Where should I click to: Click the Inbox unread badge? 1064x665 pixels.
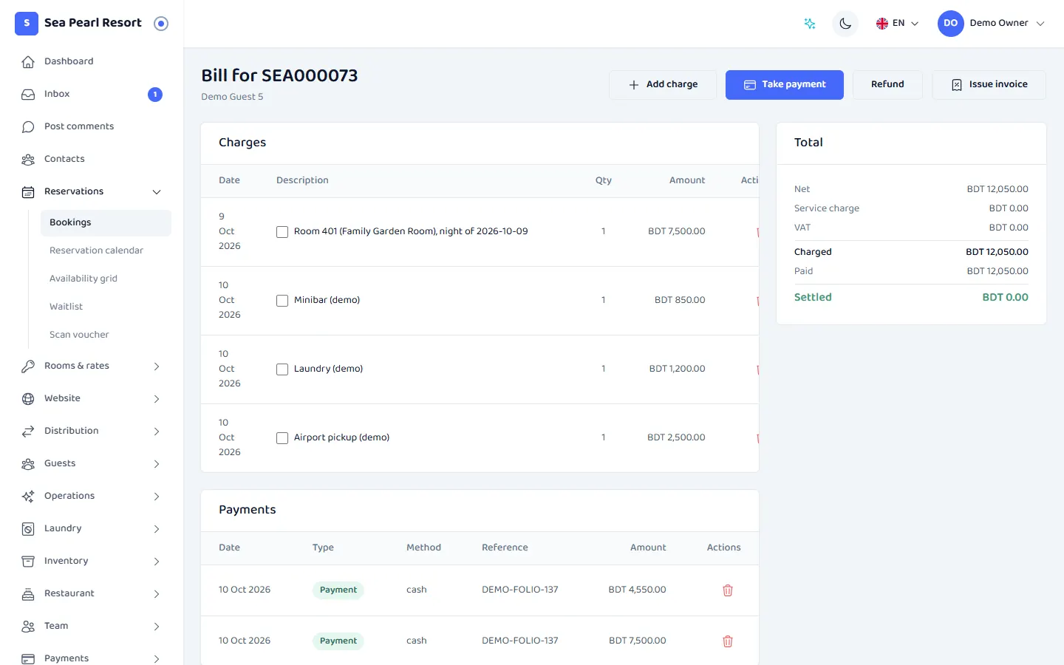tap(155, 95)
